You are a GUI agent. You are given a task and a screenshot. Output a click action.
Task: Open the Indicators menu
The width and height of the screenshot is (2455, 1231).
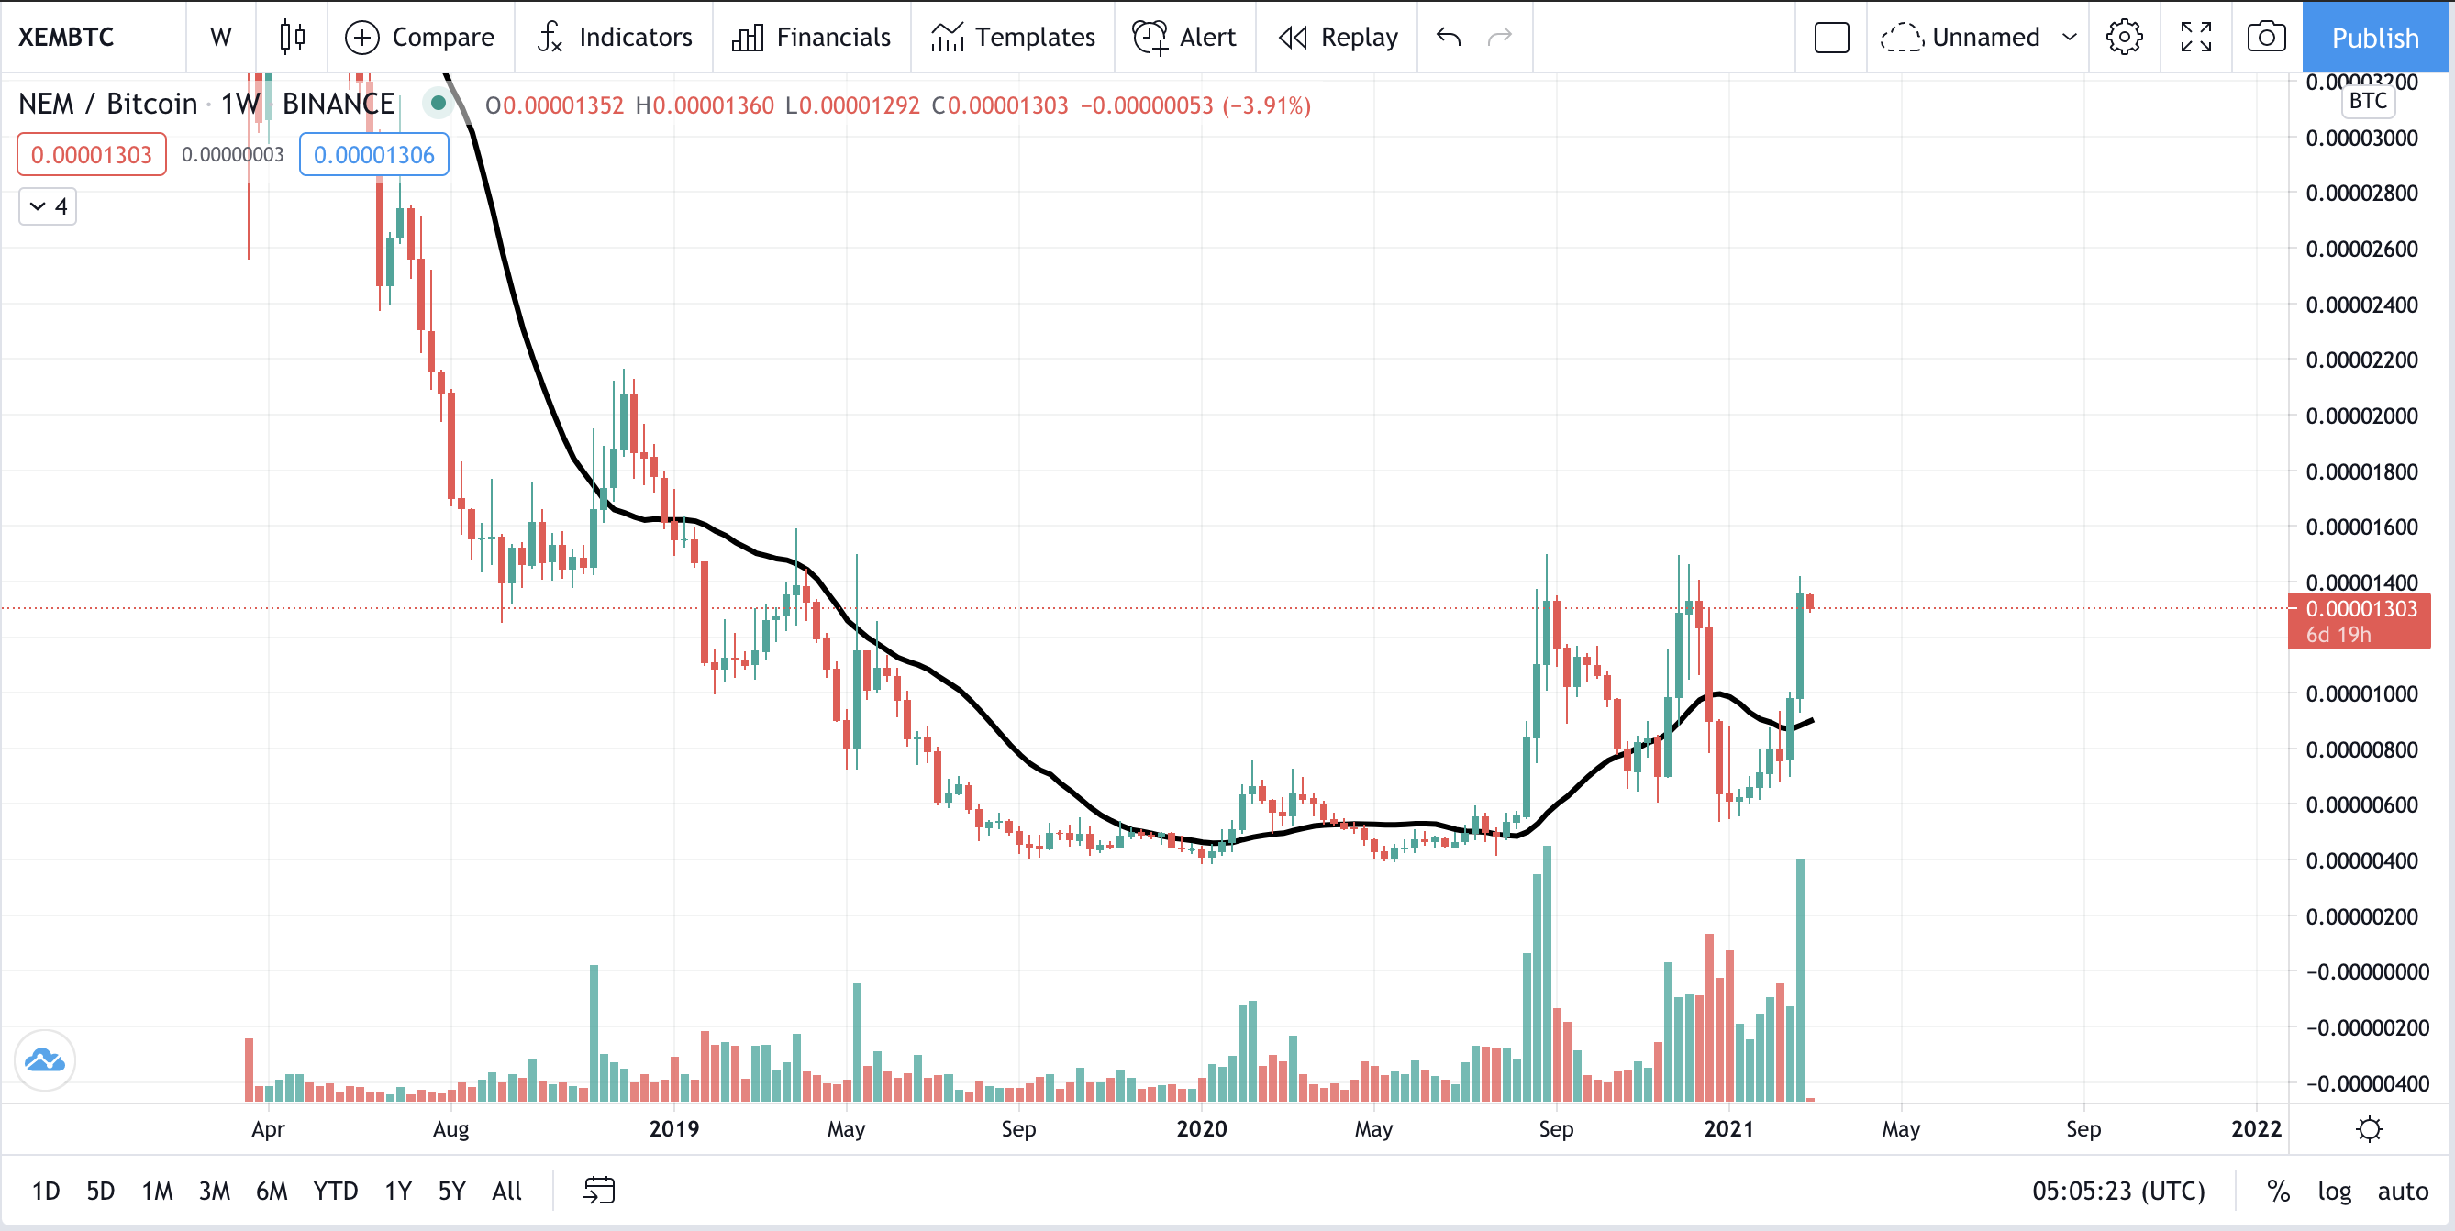pos(615,38)
